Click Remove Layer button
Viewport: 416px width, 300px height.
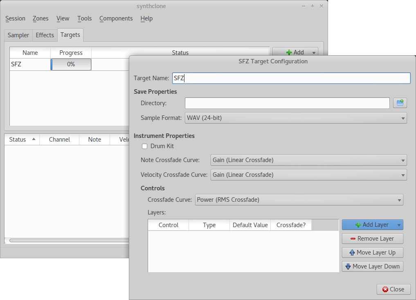point(373,239)
